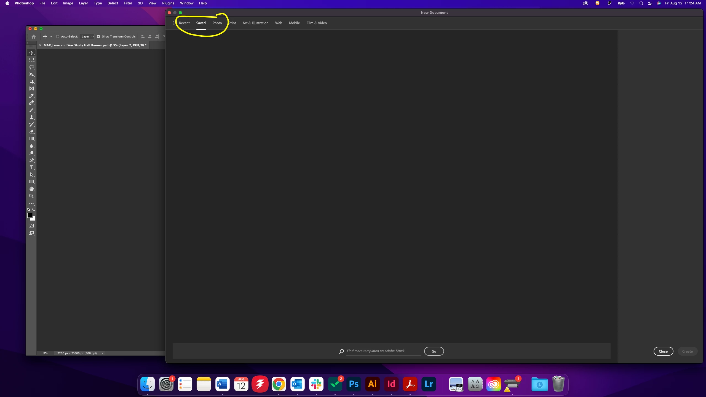706x397 pixels.
Task: Select the Gradient tool
Action: (31, 139)
